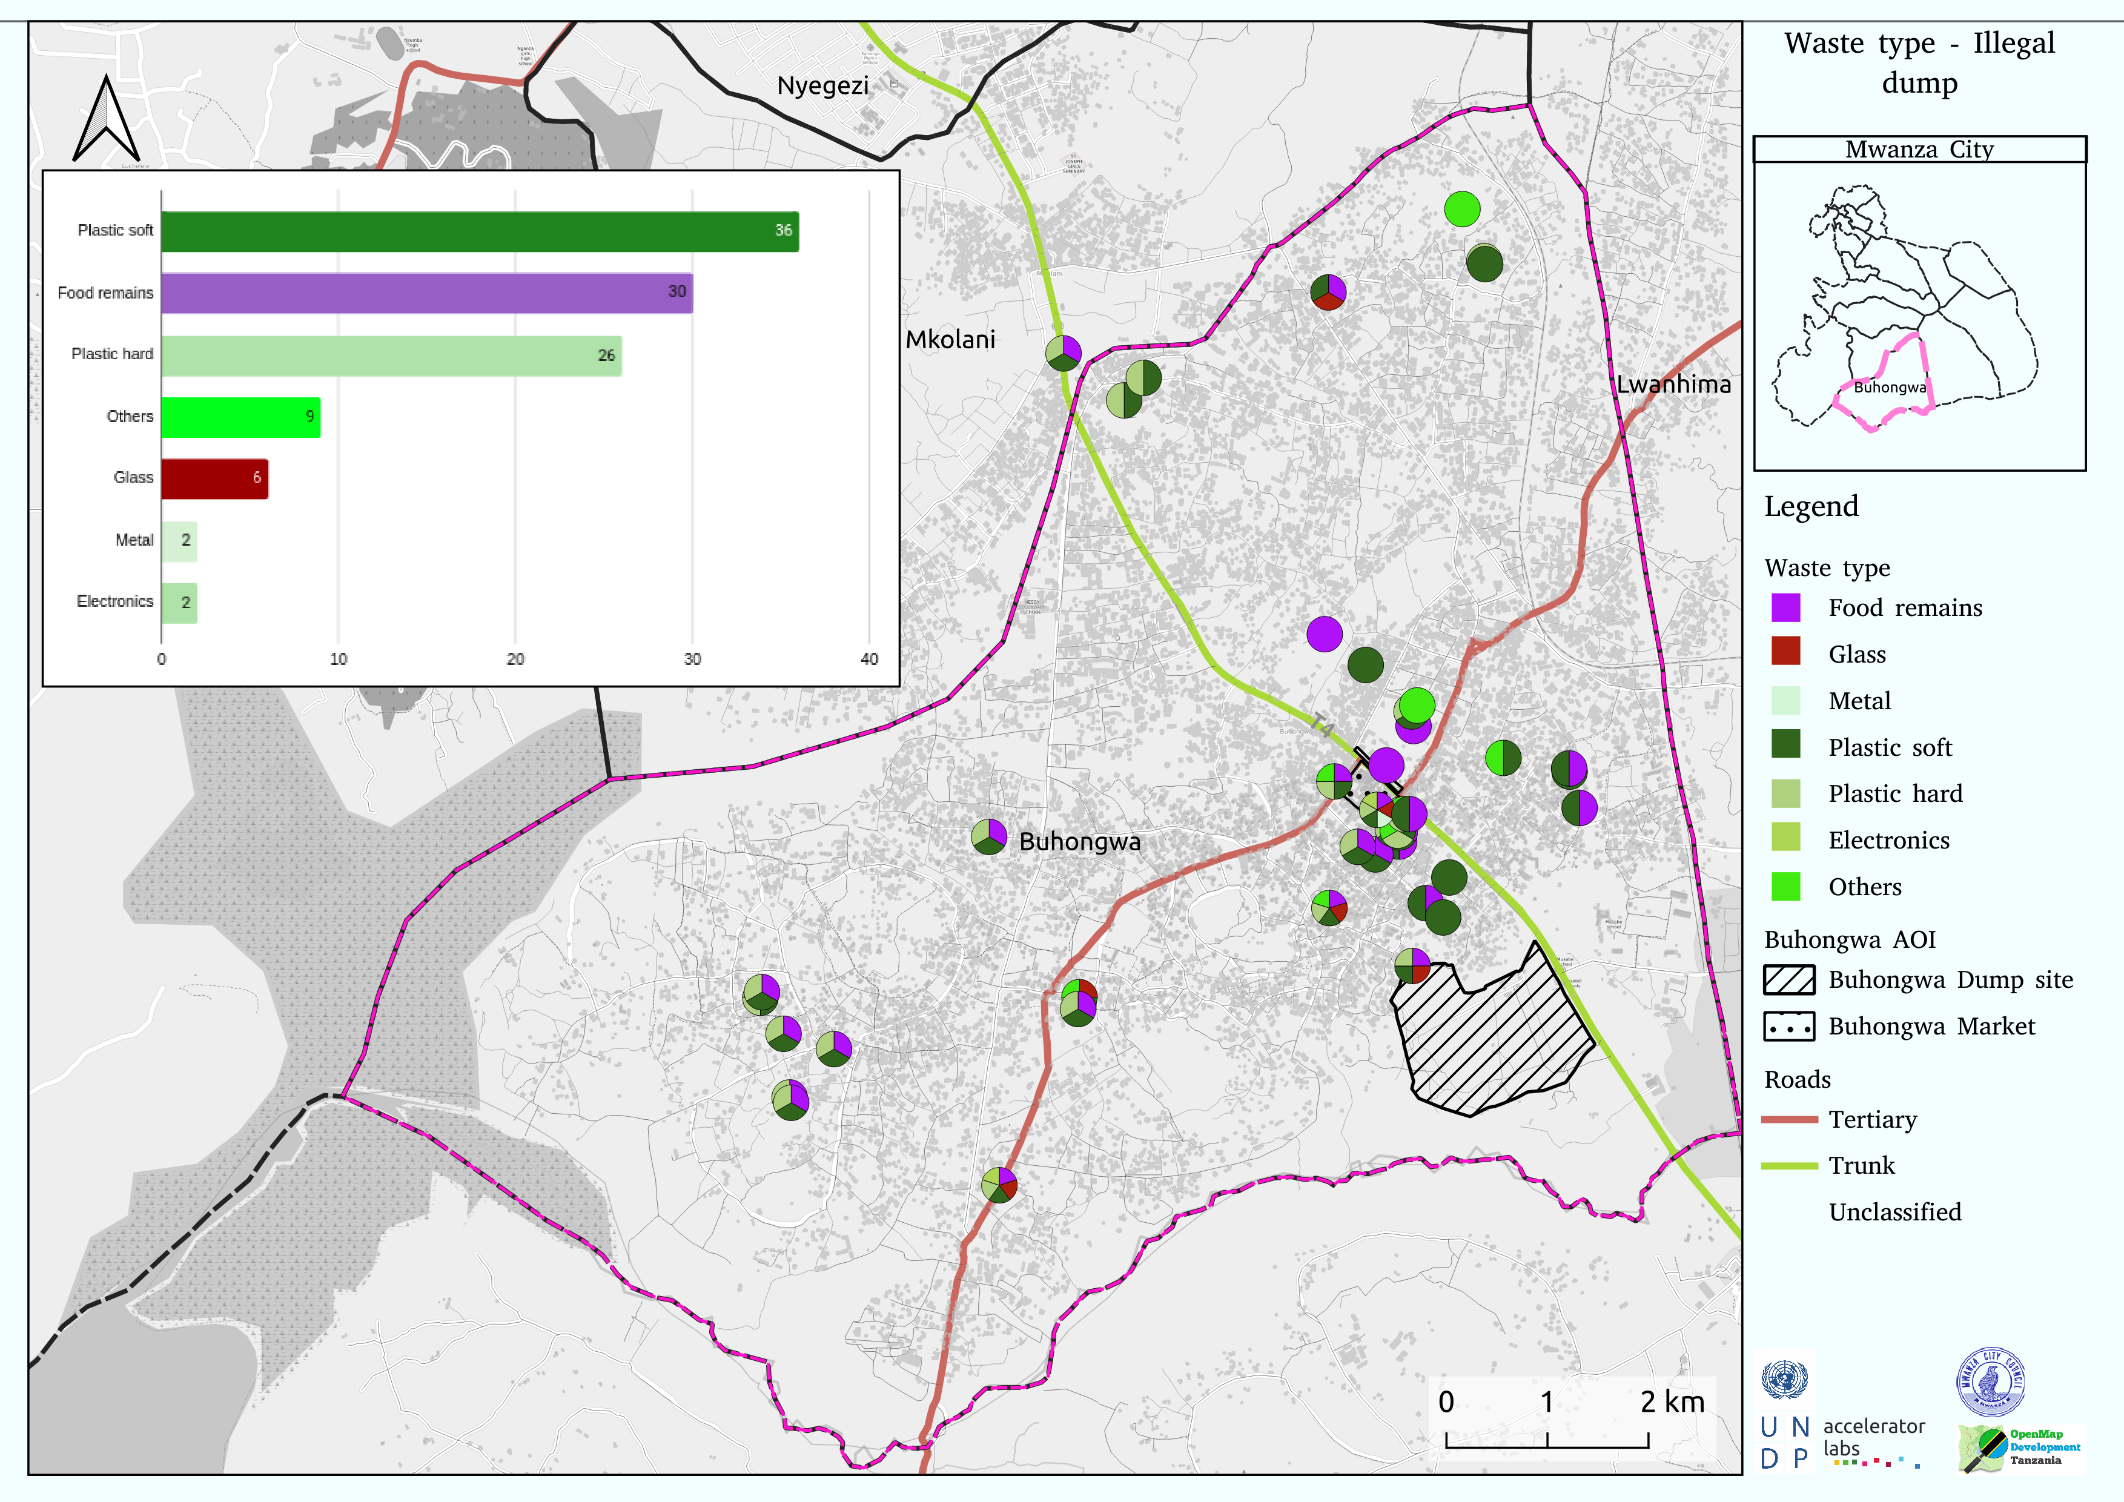Click the 'Legend' heading

(1810, 506)
